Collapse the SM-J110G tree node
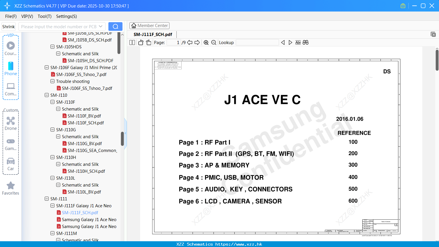The height and width of the screenshot is (247, 439). click(x=52, y=130)
